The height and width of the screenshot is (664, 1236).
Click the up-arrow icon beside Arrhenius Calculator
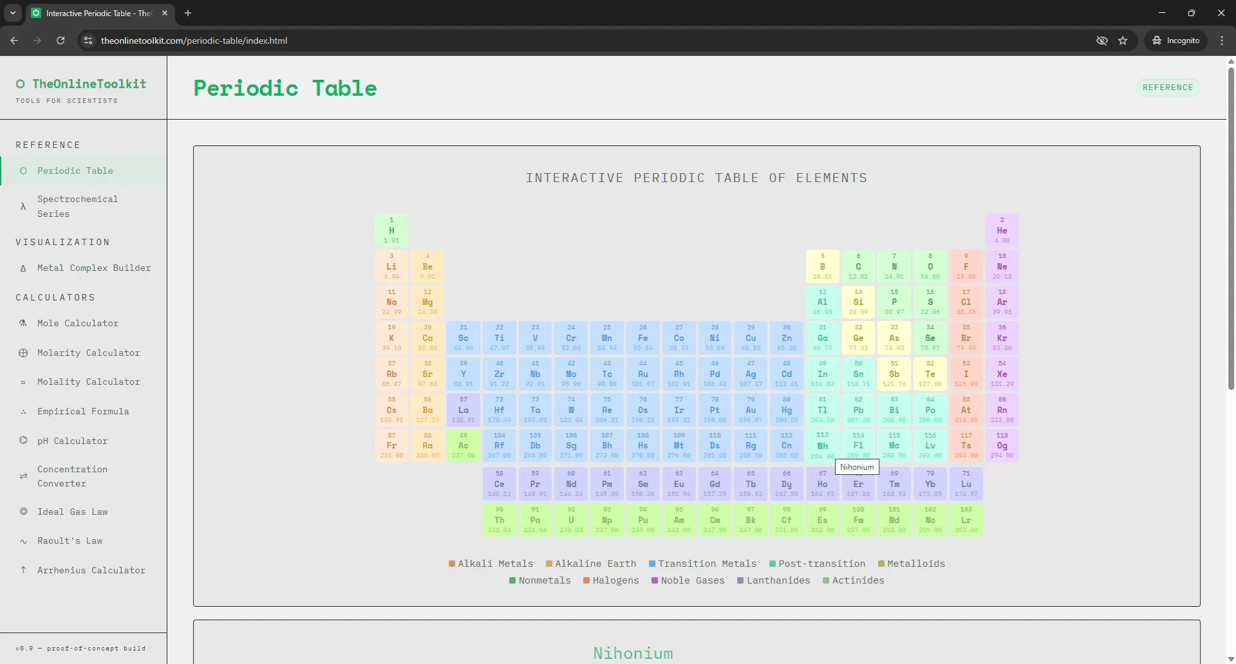tap(23, 570)
